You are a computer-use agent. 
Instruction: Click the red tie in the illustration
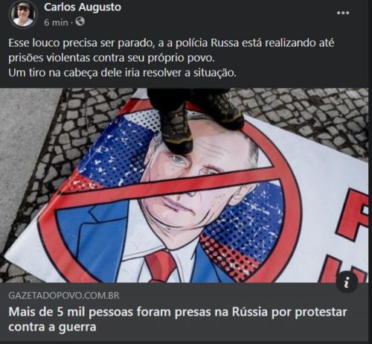coord(161,267)
